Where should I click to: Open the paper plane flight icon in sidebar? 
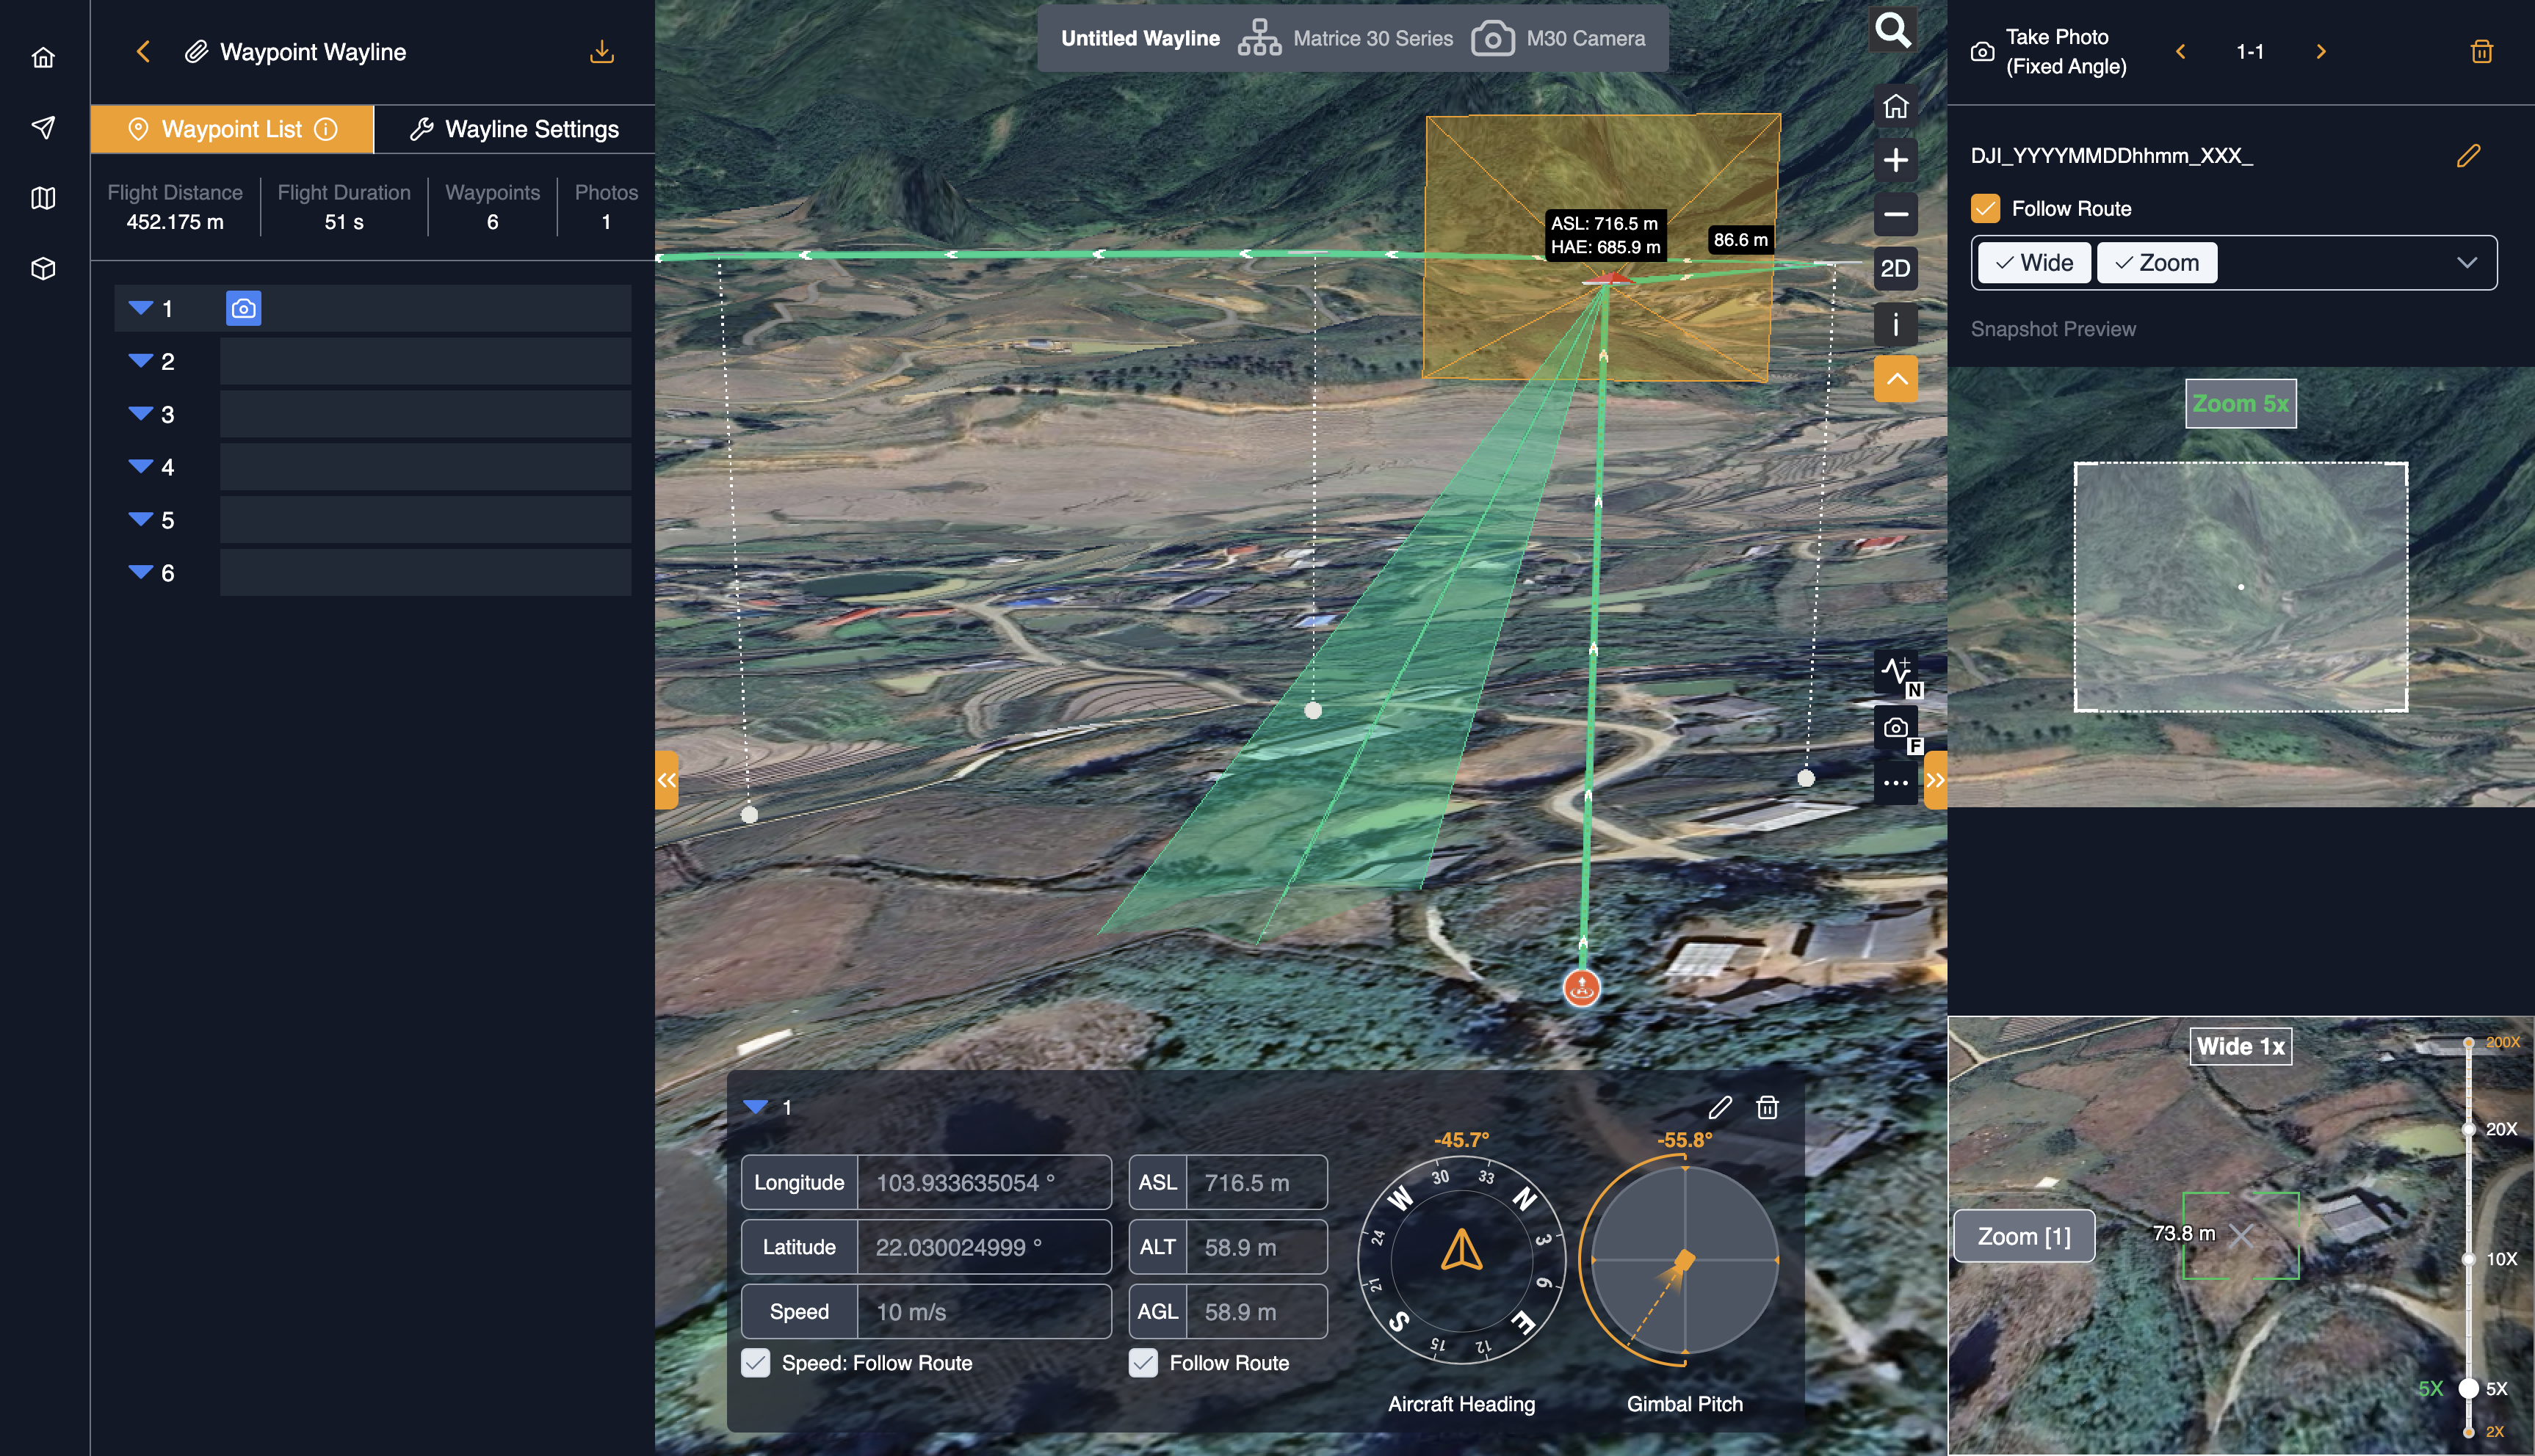43,127
